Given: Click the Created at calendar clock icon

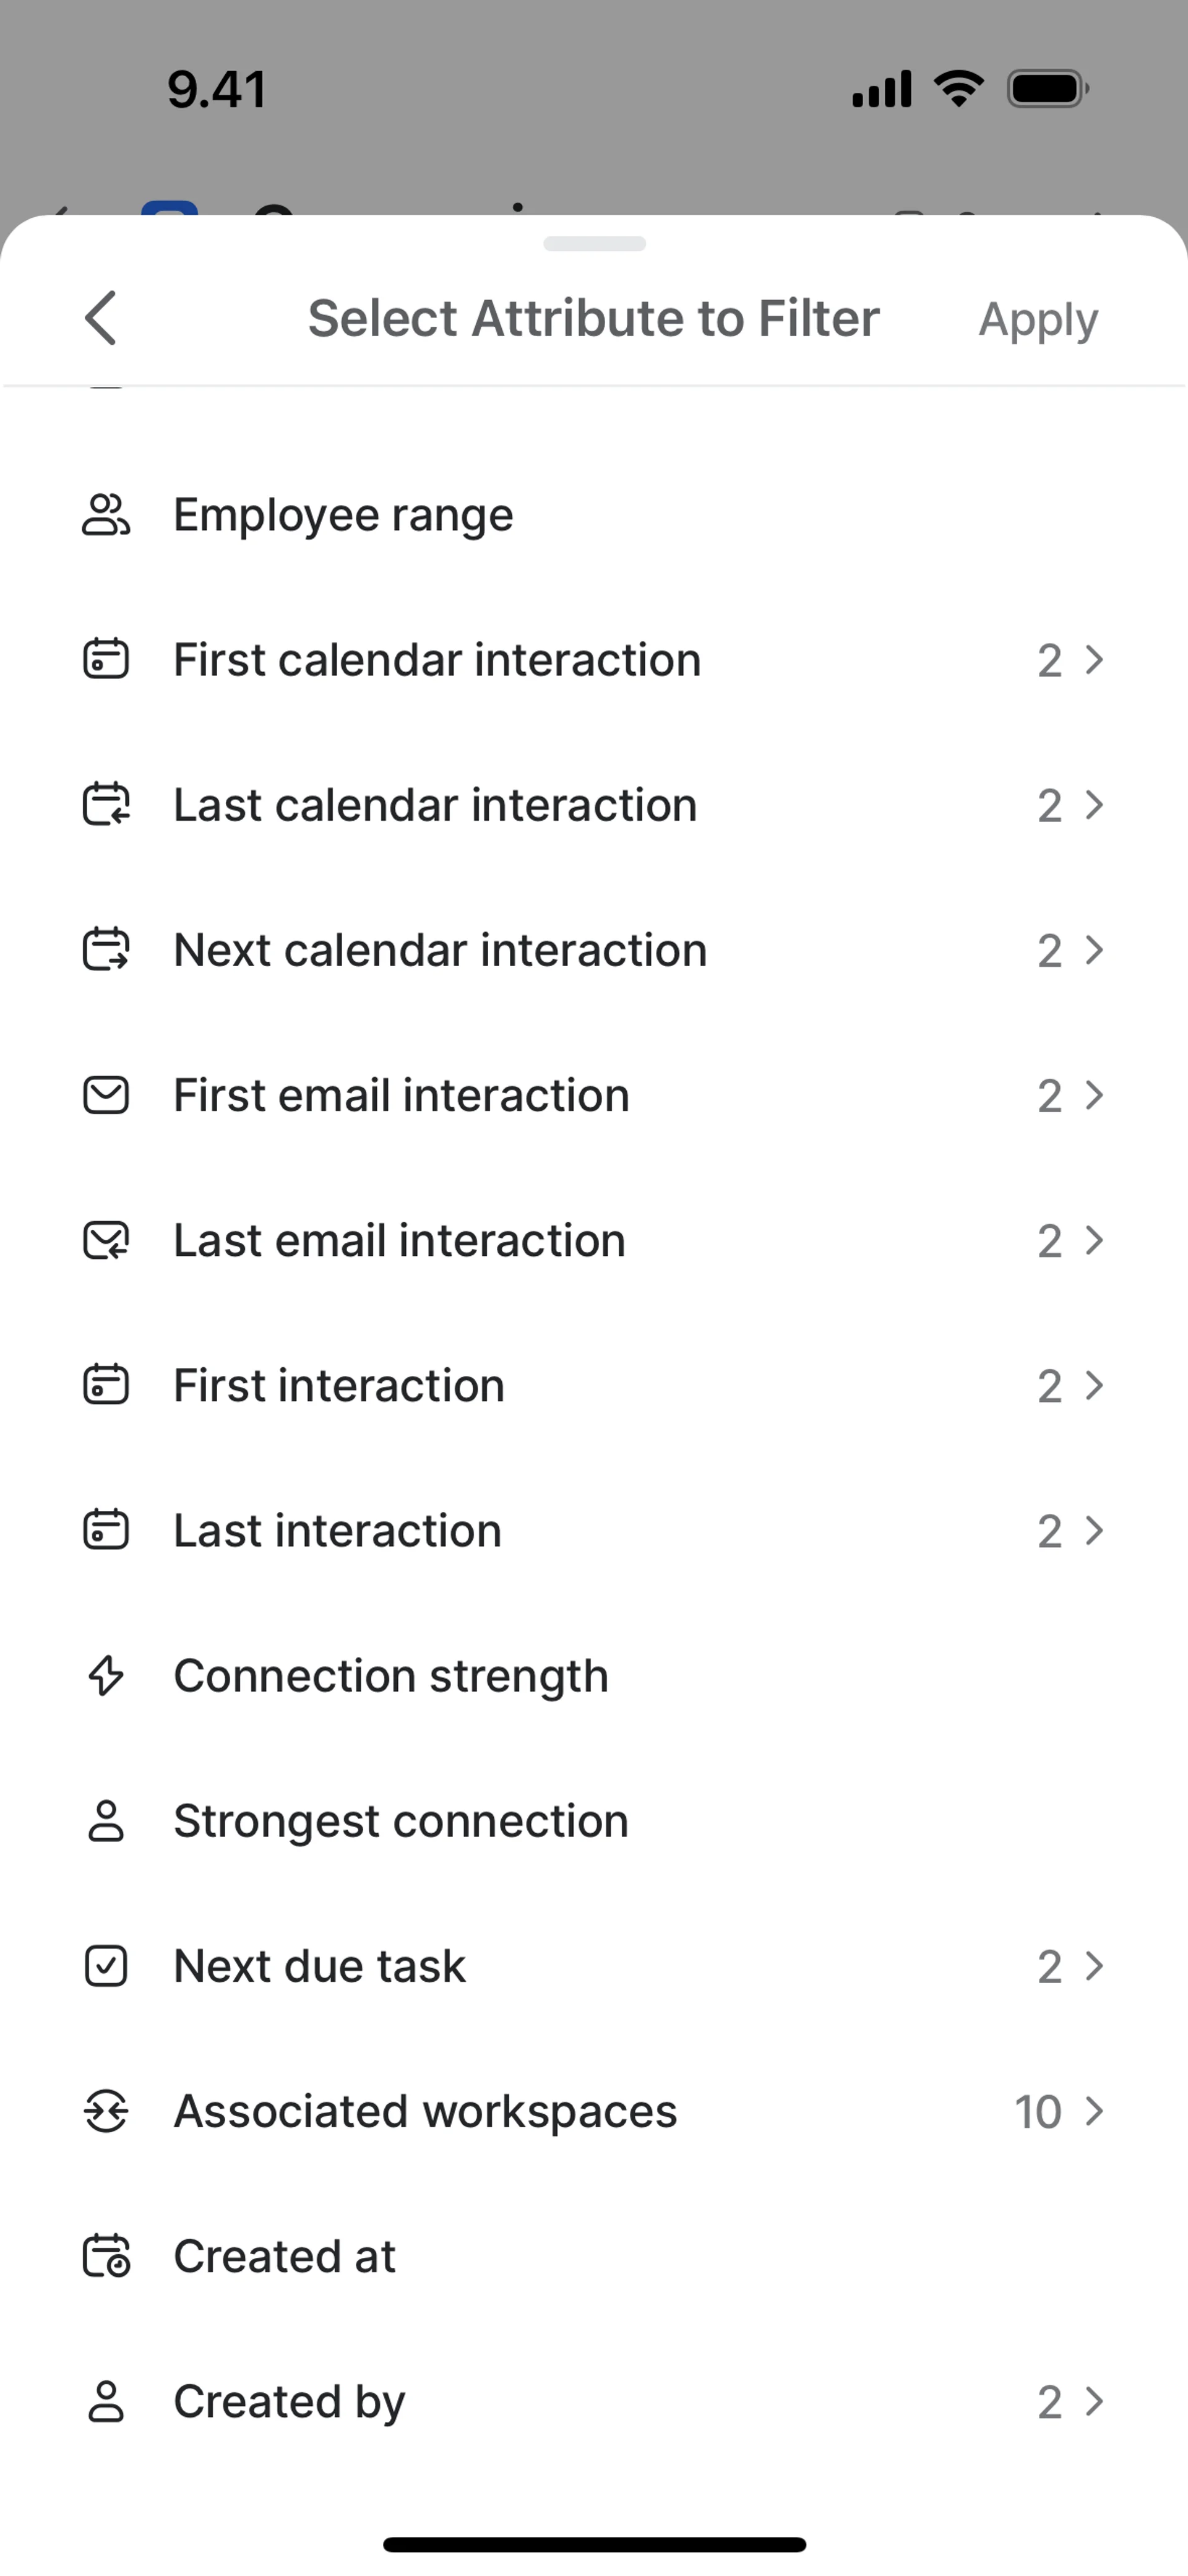Looking at the screenshot, I should point(106,2256).
